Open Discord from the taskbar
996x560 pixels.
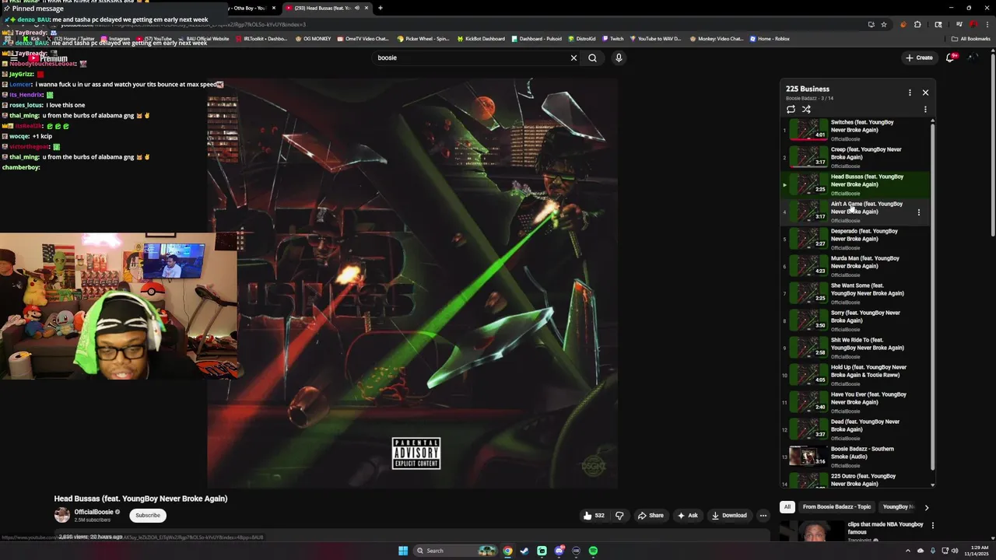559,551
